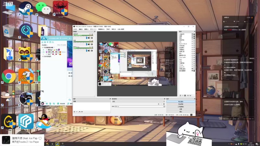Toggle lock on LOL source
Screen dimensions: 260x146
194,42
